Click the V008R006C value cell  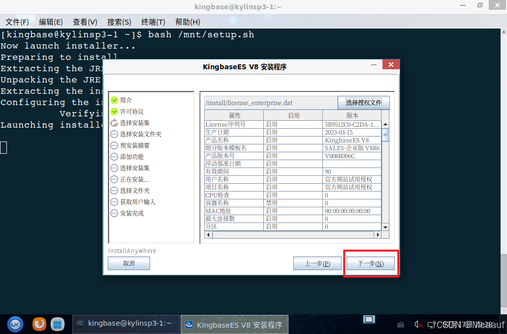[x=352, y=156]
